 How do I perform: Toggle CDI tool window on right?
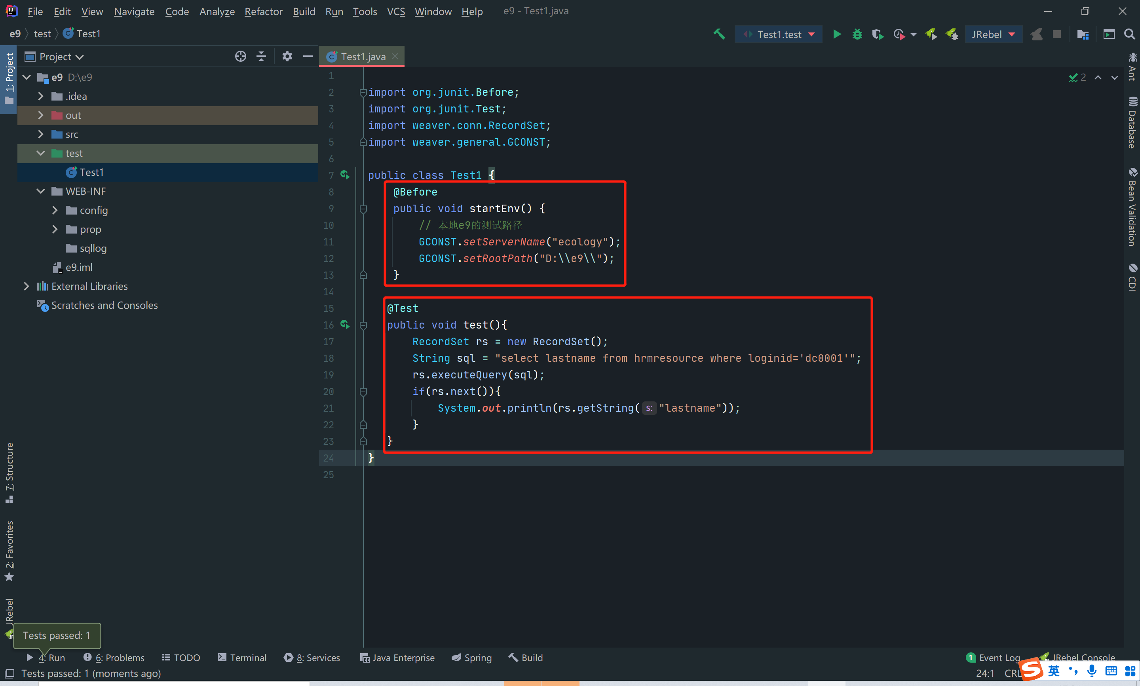click(1132, 277)
